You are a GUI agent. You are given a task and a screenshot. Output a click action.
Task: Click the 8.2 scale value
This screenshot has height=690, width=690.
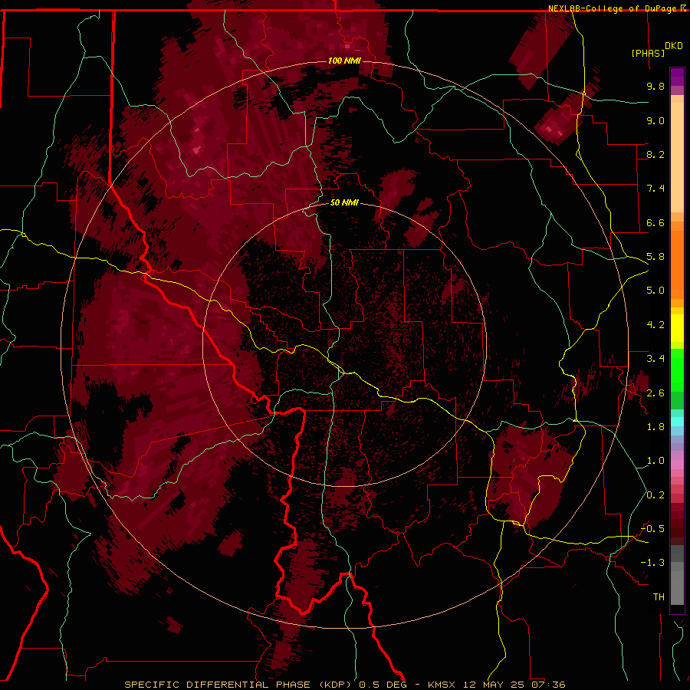pyautogui.click(x=655, y=154)
